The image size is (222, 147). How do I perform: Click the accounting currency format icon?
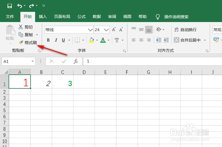pos(216,40)
